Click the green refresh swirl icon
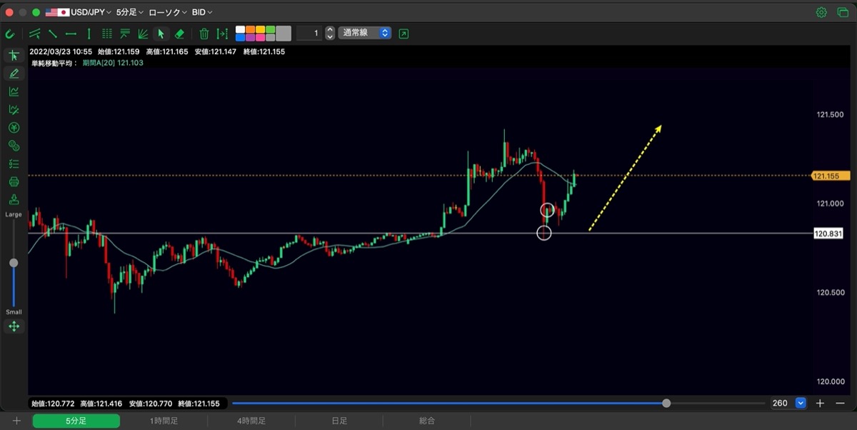857x430 pixels. 10,34
